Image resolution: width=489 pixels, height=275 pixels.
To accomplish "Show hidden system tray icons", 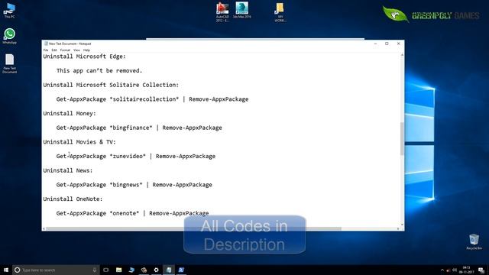I will 442,270.
